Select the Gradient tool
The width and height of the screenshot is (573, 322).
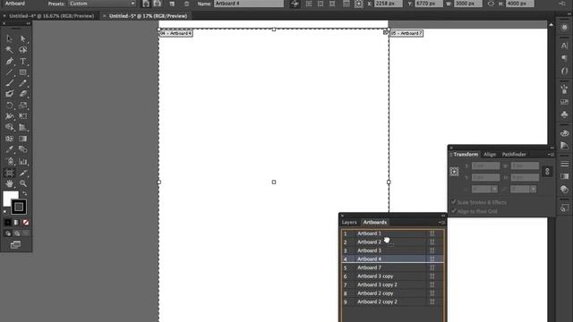[23, 139]
